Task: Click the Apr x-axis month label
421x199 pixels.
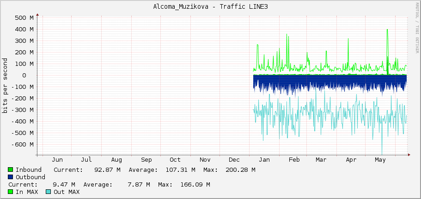Action: [351, 160]
